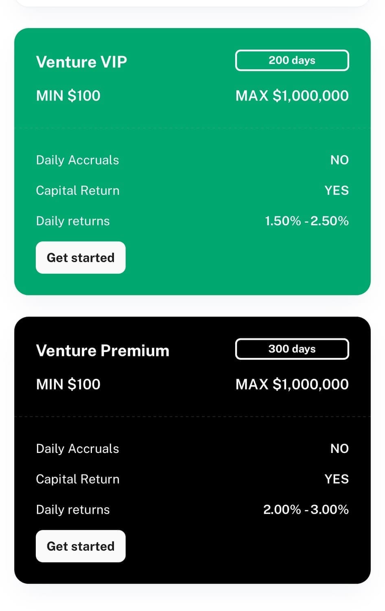Tap the 200 days duration badge
This screenshot has height=611, width=385.
pos(292,60)
